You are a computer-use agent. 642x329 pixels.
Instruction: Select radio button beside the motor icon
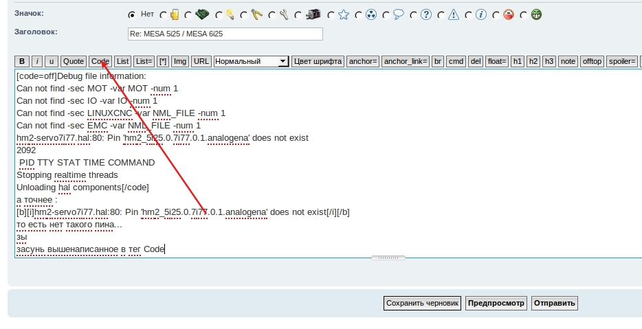298,16
